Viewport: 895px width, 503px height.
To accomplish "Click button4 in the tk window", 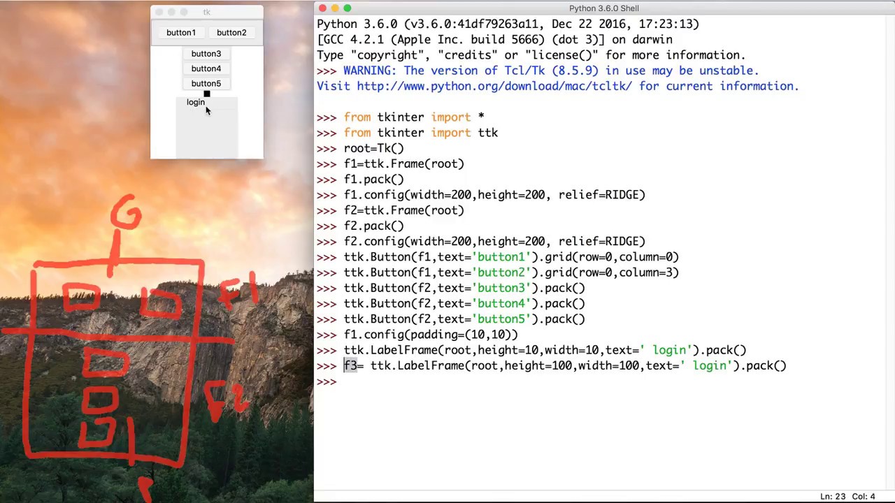I will [206, 68].
